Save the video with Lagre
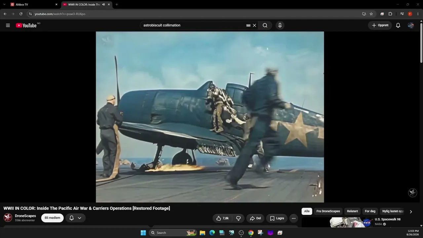The width and height of the screenshot is (423, 238). coord(277,218)
